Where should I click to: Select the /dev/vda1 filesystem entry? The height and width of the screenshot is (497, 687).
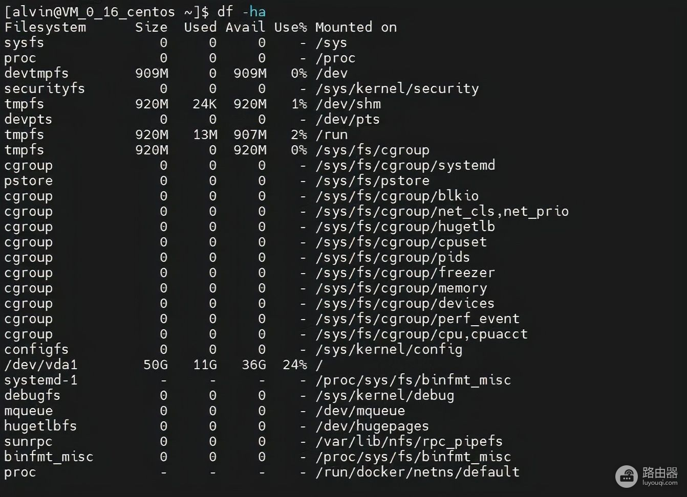pos(41,365)
